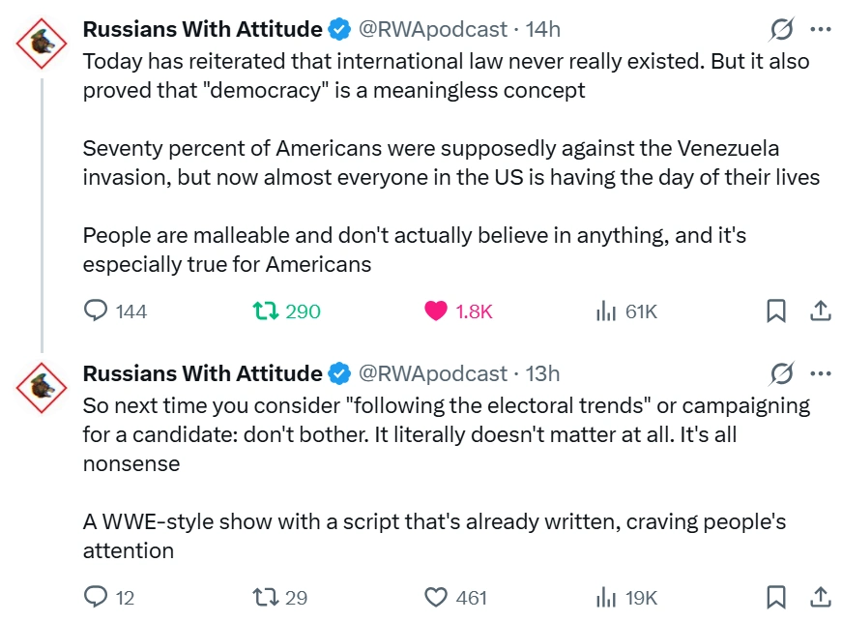Reply to the second tweet (12 replies)
This screenshot has width=842, height=622.
point(97,597)
